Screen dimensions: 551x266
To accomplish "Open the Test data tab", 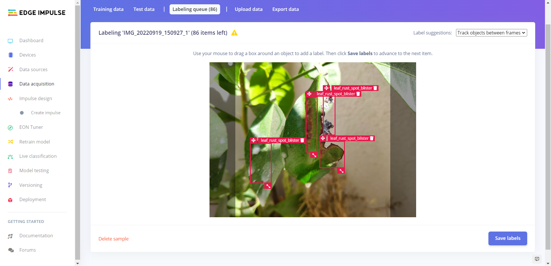I will [x=144, y=9].
